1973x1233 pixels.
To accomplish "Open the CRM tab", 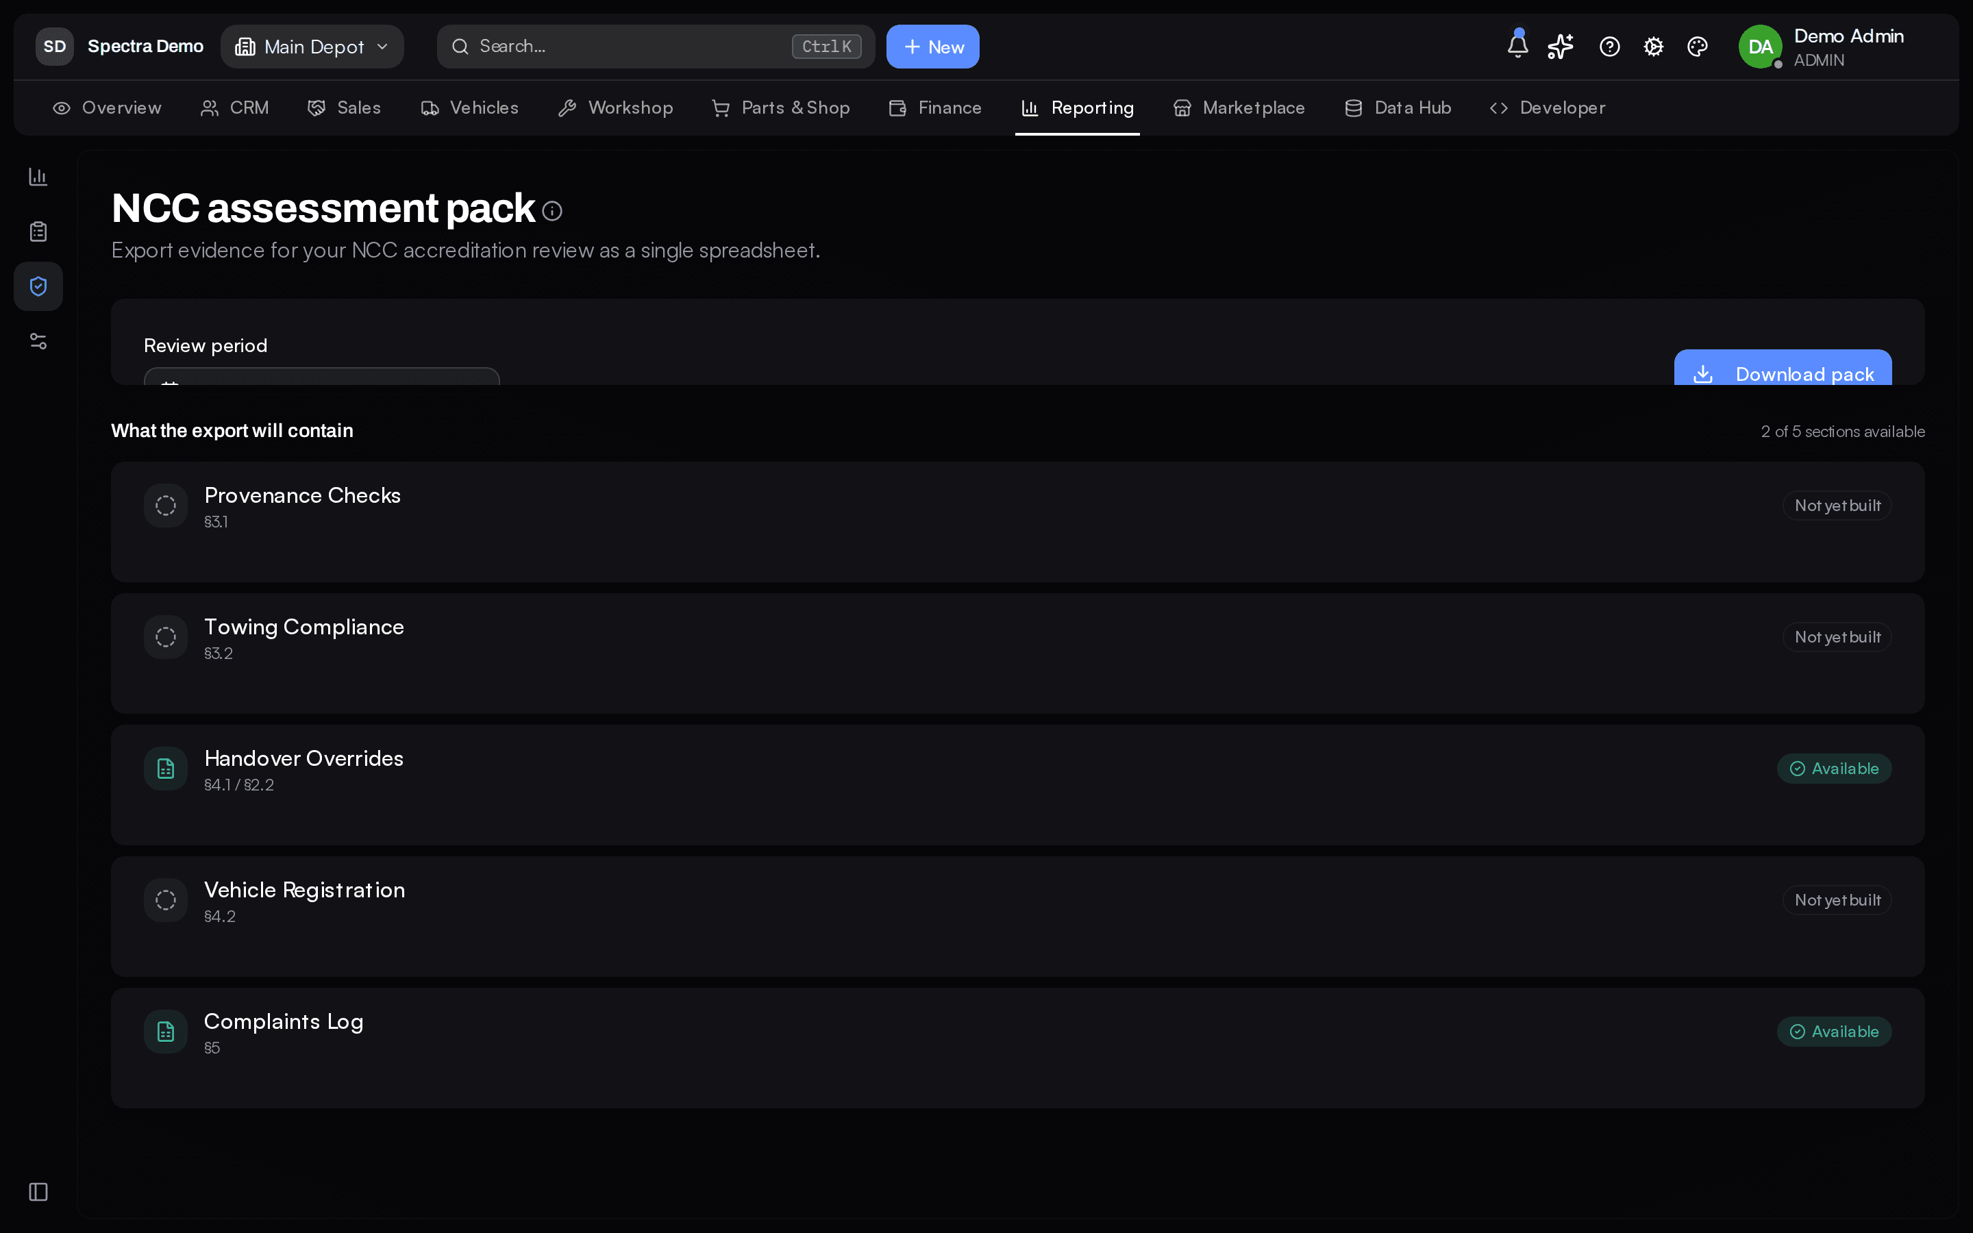I will point(235,108).
